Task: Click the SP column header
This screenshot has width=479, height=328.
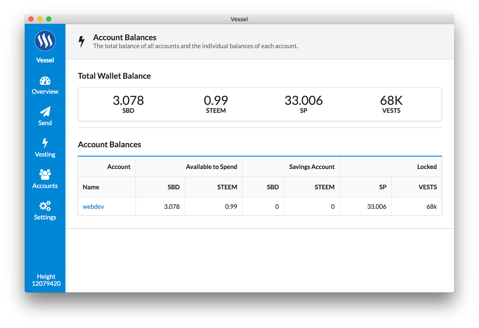Action: coord(366,187)
